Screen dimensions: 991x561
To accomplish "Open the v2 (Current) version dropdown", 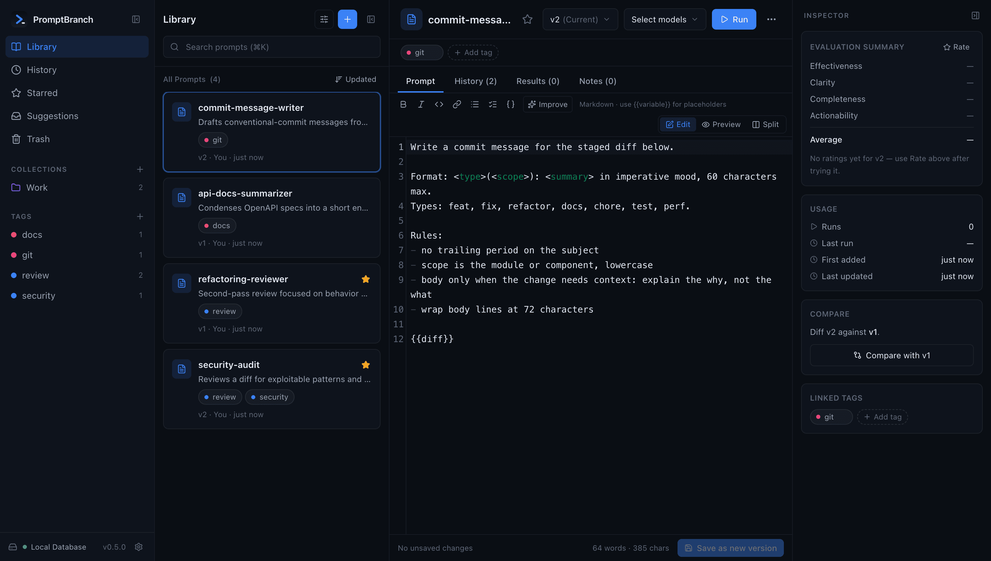I will point(580,19).
